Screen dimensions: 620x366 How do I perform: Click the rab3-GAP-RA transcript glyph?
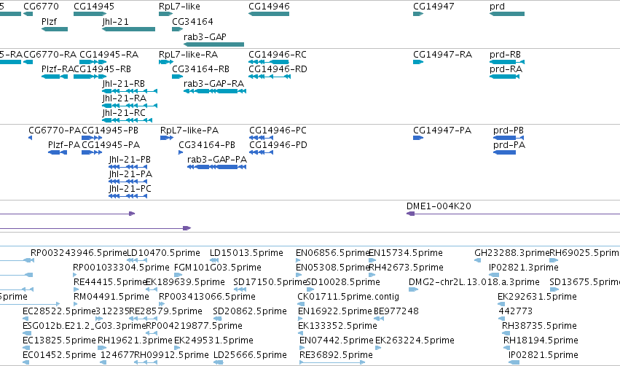(x=215, y=91)
